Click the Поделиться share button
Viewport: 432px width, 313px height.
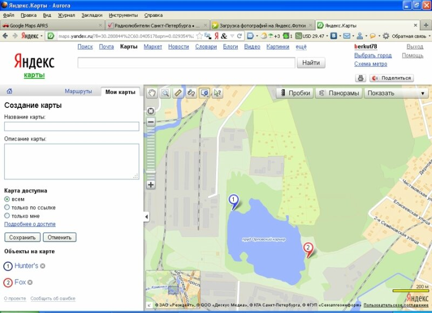391,78
